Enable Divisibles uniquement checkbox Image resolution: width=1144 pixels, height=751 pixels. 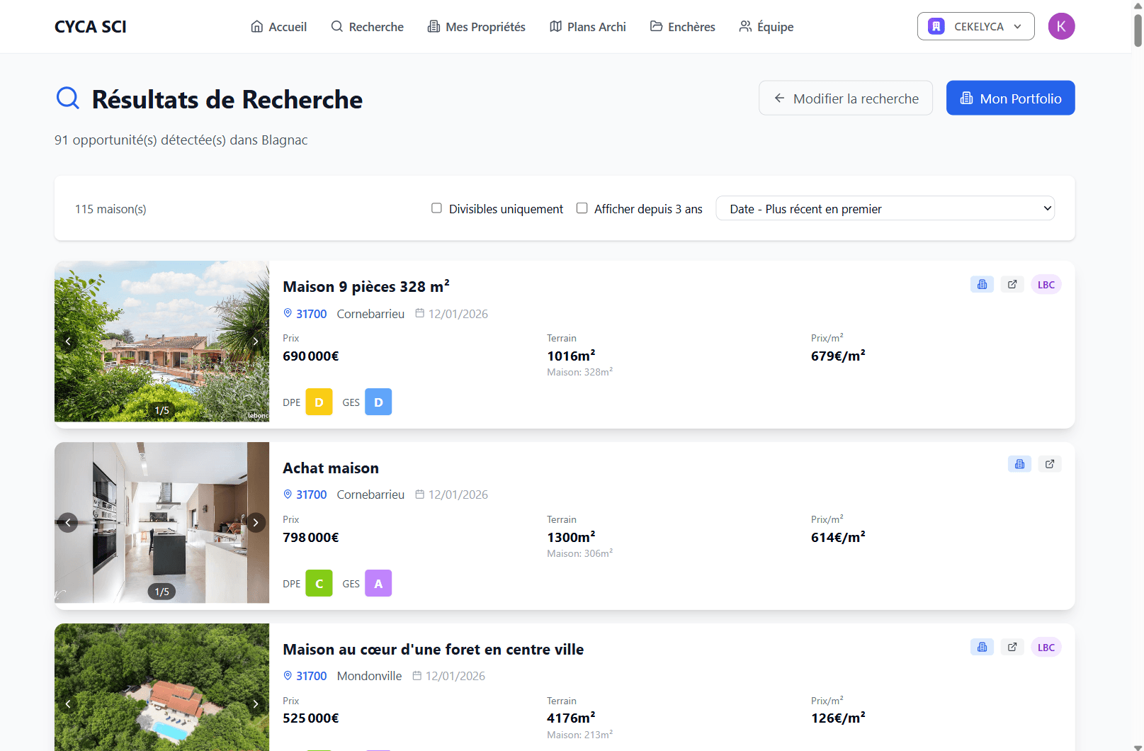click(x=436, y=208)
